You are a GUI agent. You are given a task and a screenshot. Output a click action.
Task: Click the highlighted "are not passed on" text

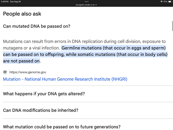click(21, 61)
